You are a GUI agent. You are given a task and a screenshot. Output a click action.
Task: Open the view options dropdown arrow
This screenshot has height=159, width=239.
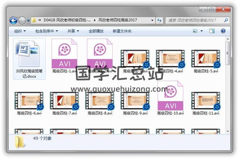pyautogui.click(x=201, y=31)
